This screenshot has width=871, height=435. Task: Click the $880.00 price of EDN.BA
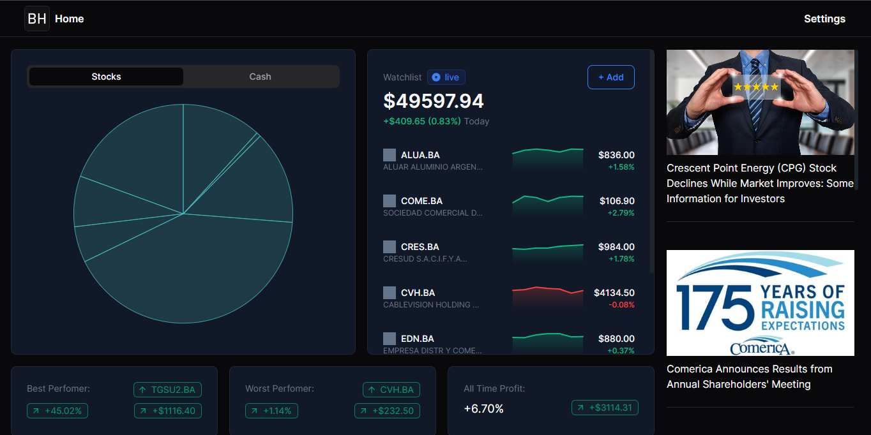coord(616,339)
